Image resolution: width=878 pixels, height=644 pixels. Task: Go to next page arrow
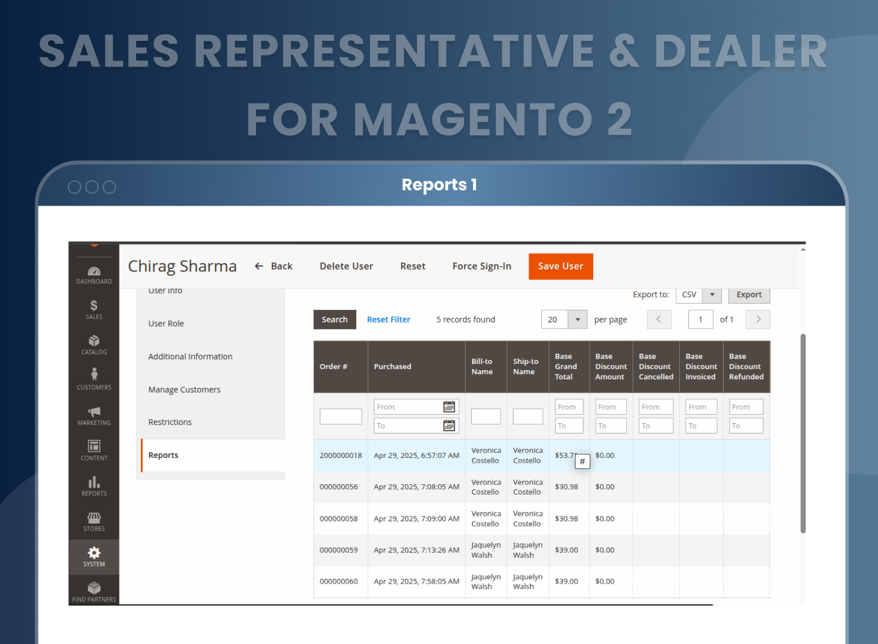click(x=758, y=320)
